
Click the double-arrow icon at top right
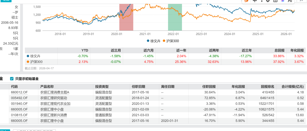301,1
